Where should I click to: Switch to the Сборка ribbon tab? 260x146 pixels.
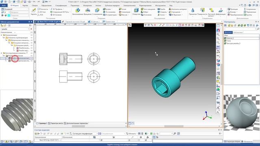[x=35, y=5]
